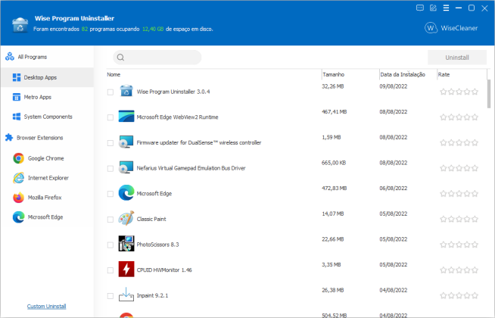Click the All Programs sidebar icon
Screen dimensions: 495x318
click(10, 57)
